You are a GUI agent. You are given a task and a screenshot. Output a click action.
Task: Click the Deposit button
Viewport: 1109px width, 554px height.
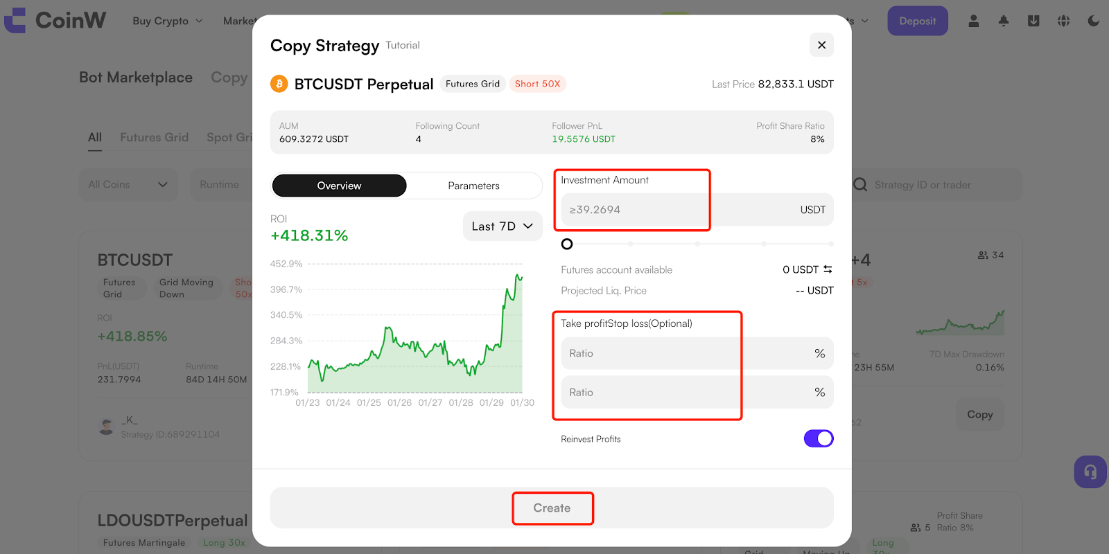click(x=917, y=21)
